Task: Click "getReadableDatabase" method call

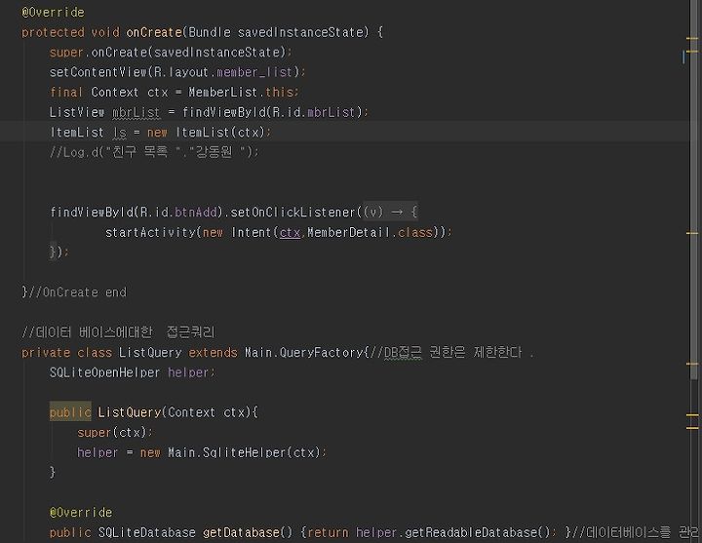Action: point(472,532)
